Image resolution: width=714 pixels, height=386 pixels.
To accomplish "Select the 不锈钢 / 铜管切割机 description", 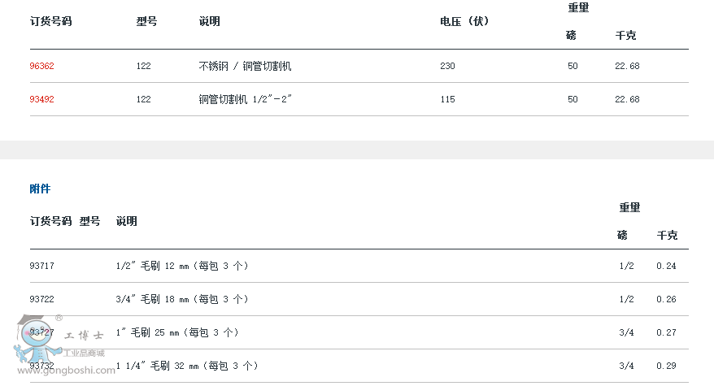I will (x=245, y=66).
